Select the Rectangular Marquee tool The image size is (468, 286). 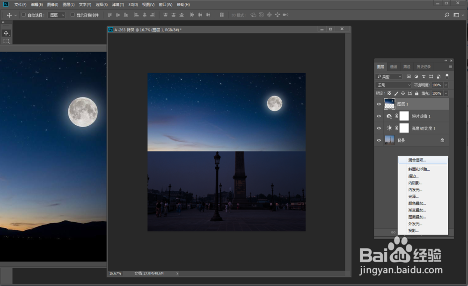tap(6, 41)
